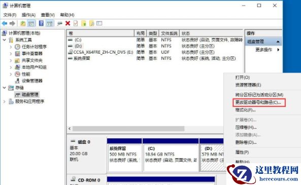This screenshot has width=301, height=185.
Task: Expand the 共享文件夹 node chevron
Action: pyautogui.click(x=11, y=61)
